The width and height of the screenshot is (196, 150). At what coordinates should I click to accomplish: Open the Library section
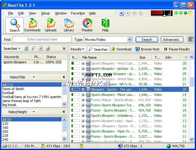(69, 25)
